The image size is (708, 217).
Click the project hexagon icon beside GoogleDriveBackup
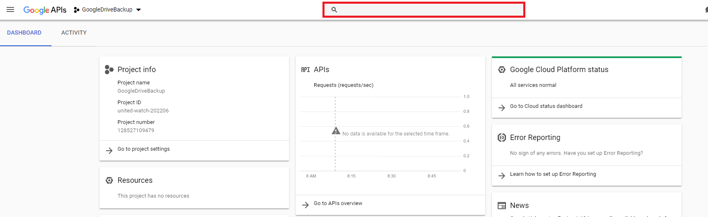(x=76, y=10)
